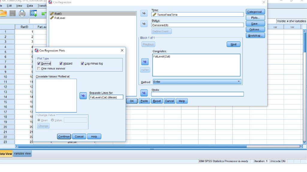Screen dimensions: 307x172
Task: Click the save data file toolbar icon
Action: [12, 13]
